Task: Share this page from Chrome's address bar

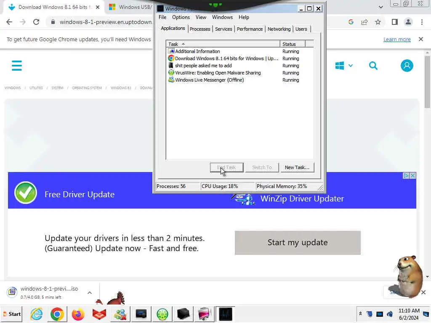Action: pos(364,22)
